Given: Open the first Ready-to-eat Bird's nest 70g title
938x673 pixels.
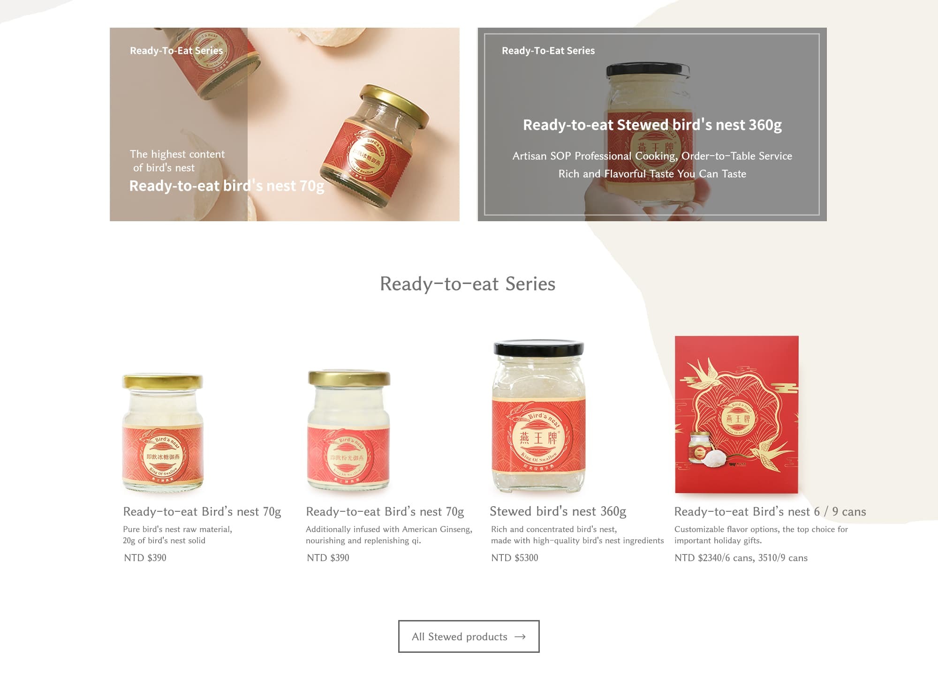Looking at the screenshot, I should point(202,512).
